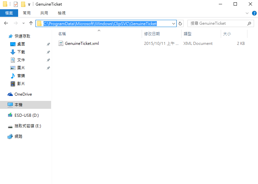Open Customize Quick Access Toolbar dropdown
This screenshot has width=258, height=184.
(x=29, y=4)
